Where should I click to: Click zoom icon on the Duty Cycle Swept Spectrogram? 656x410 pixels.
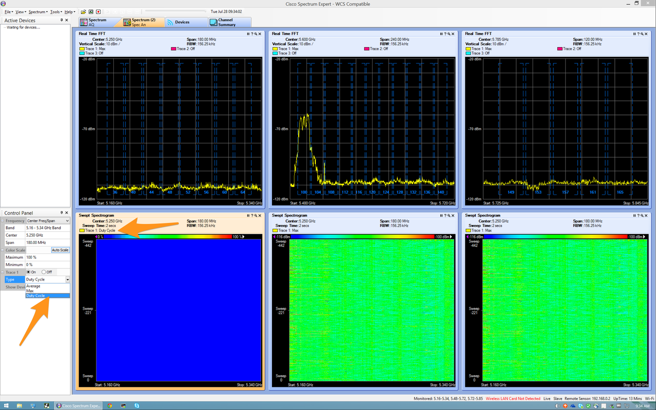click(256, 215)
